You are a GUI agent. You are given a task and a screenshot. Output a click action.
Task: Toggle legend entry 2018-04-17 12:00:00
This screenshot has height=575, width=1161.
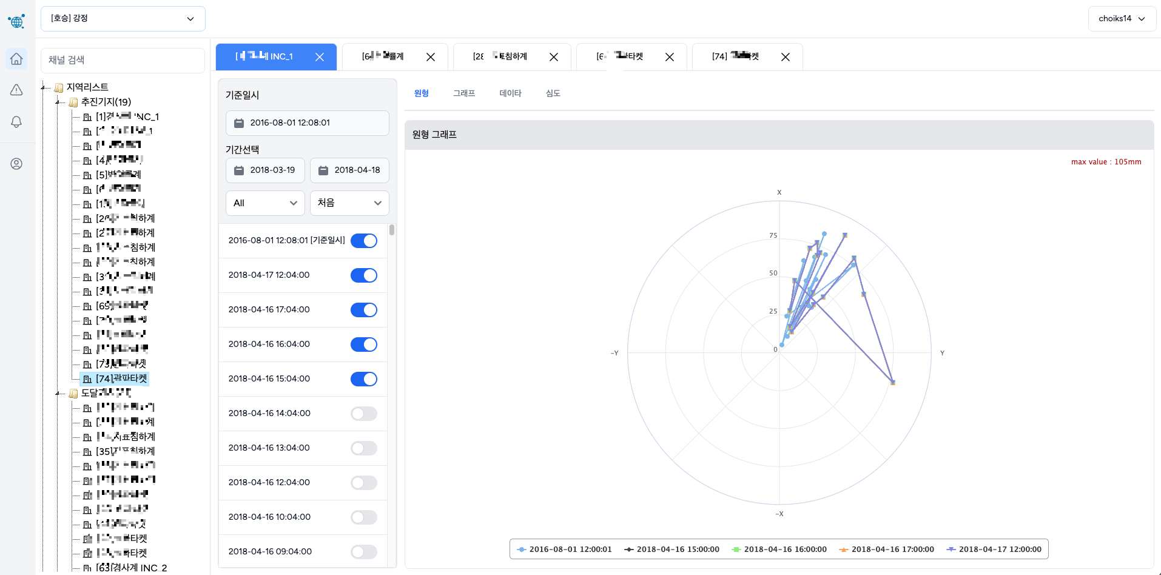point(994,550)
